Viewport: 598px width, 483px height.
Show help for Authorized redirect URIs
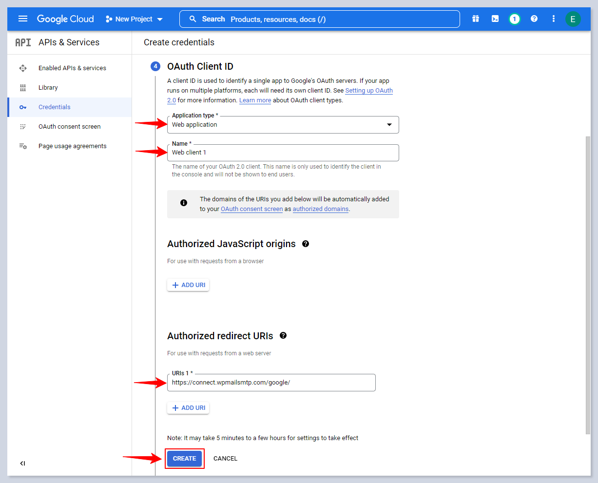tap(283, 336)
